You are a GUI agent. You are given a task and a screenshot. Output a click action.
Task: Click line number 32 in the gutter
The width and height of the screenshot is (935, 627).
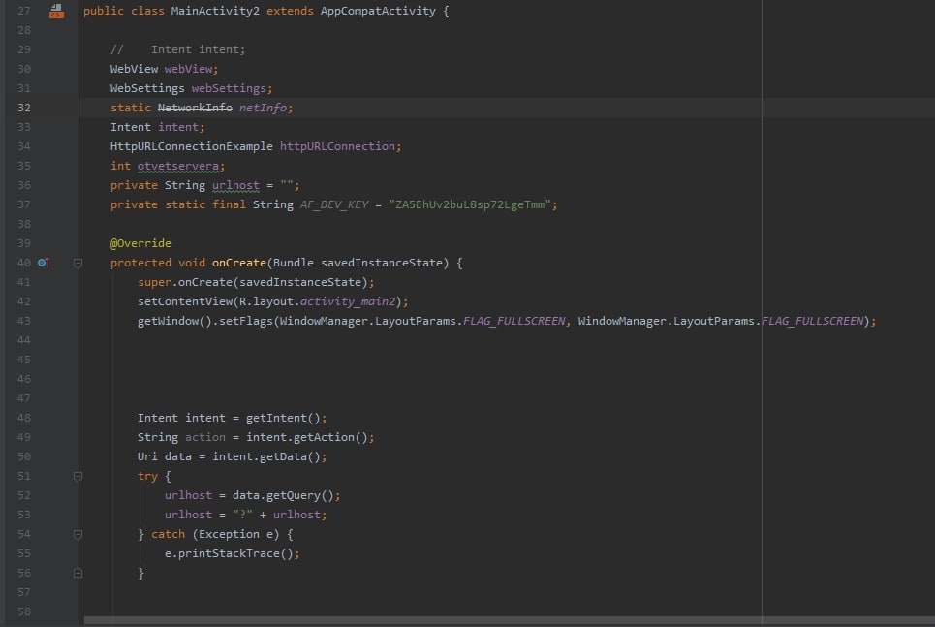pos(24,108)
